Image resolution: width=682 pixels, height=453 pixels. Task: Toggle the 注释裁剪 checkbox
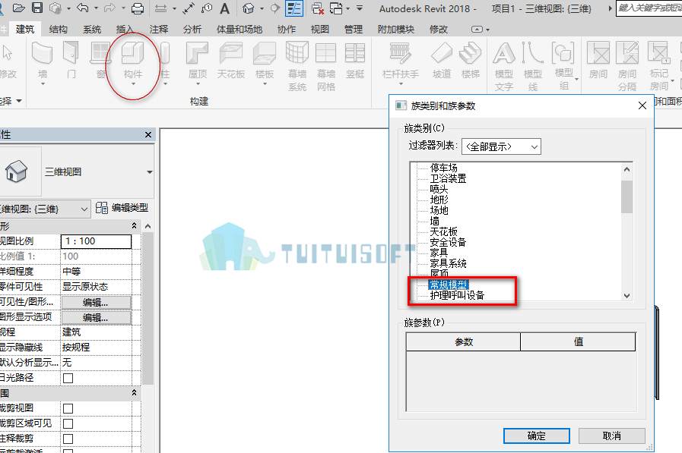(x=68, y=439)
